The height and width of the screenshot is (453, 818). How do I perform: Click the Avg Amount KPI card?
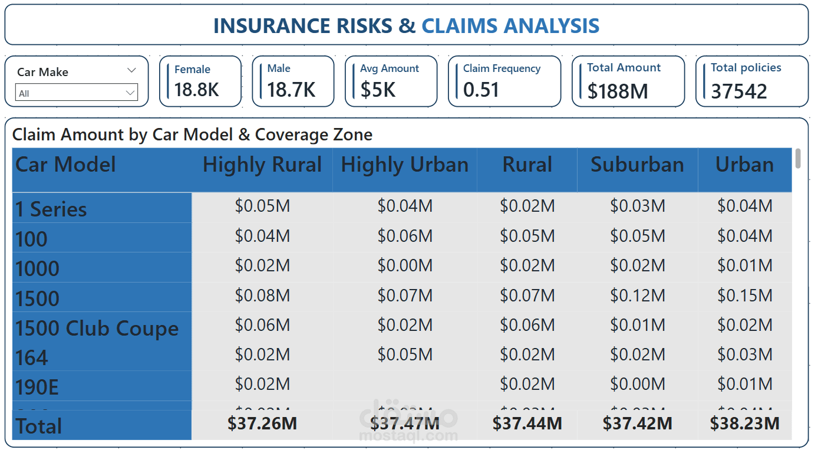391,81
